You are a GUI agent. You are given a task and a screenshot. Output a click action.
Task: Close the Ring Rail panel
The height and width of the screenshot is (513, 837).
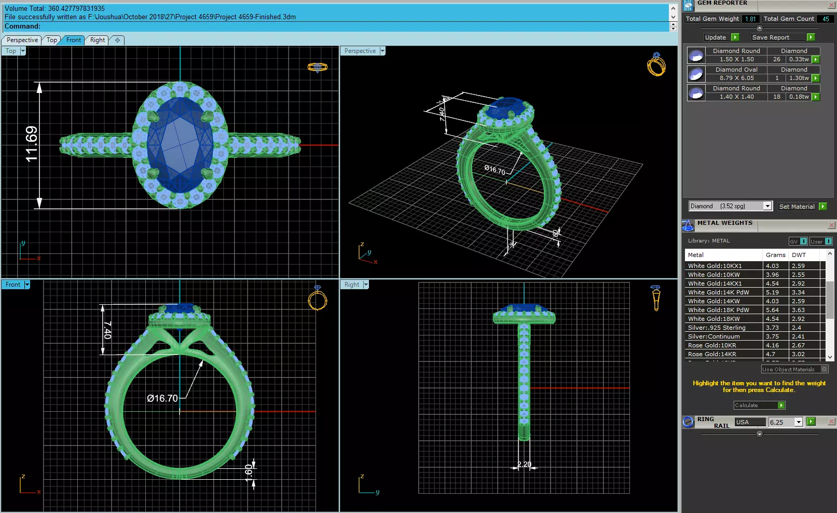click(x=831, y=422)
